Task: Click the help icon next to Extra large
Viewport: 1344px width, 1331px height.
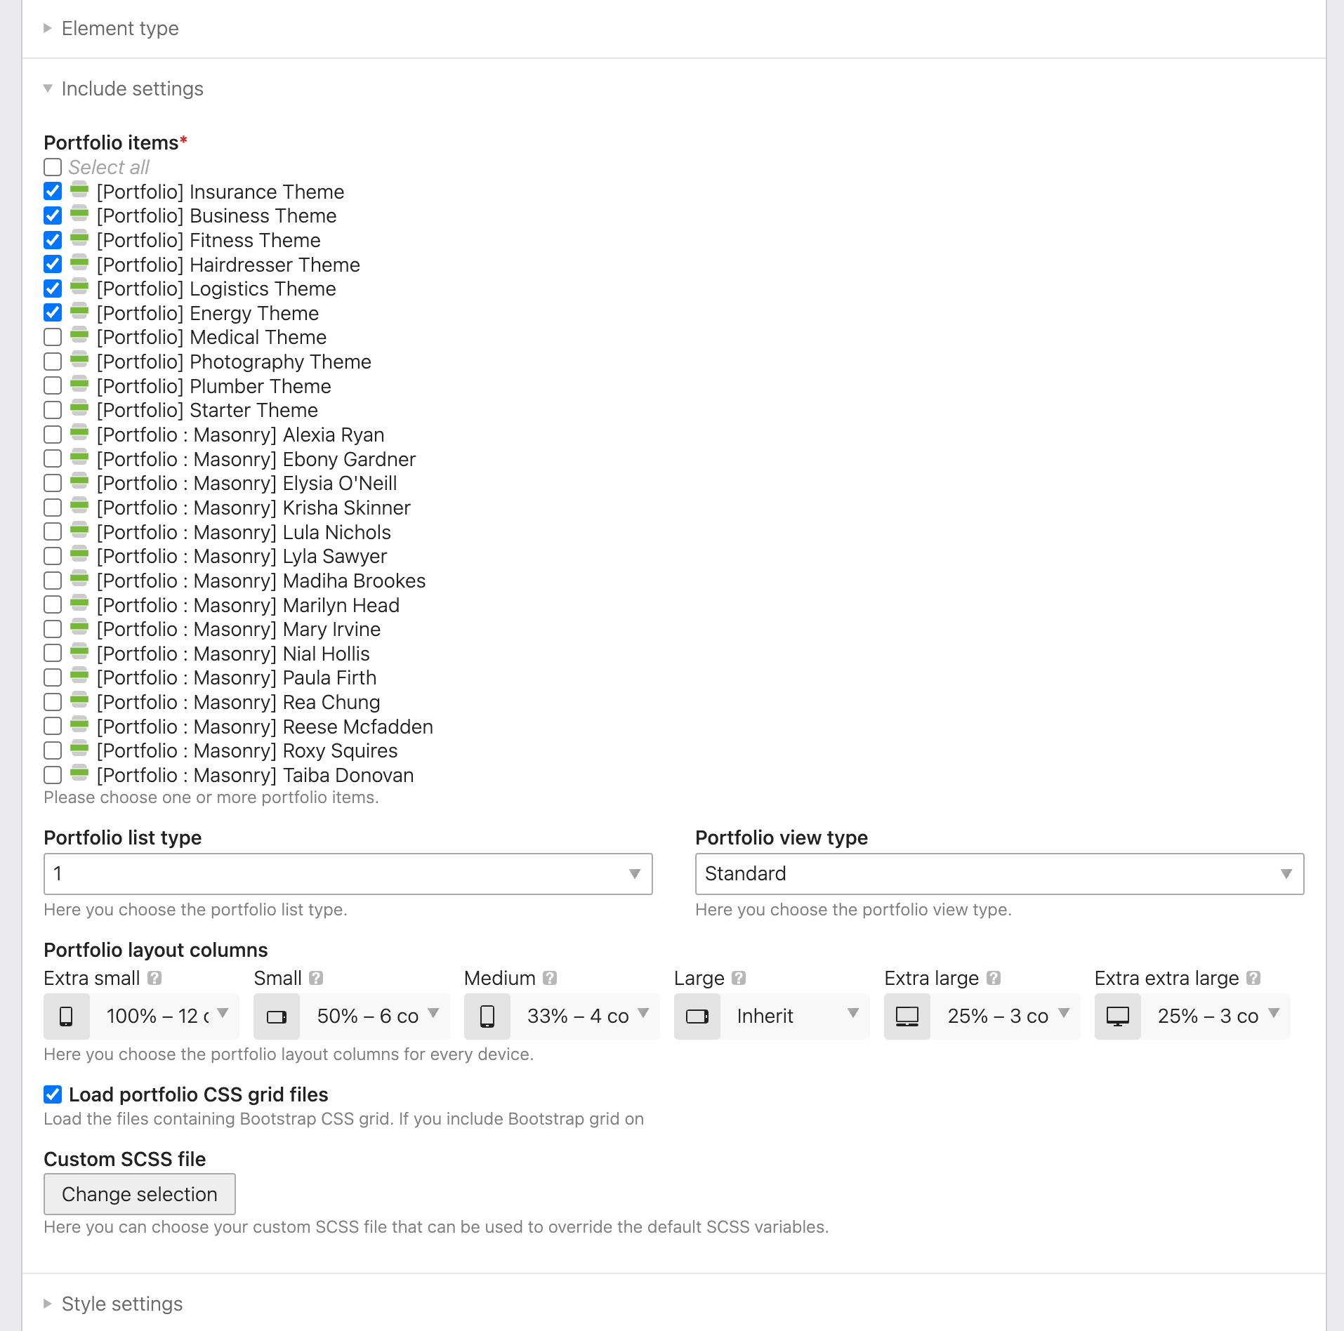Action: pos(993,978)
